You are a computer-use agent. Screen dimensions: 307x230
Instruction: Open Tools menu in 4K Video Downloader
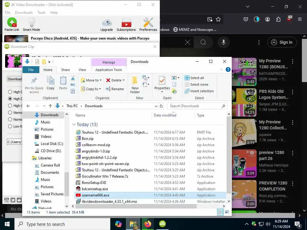[x=41, y=13]
